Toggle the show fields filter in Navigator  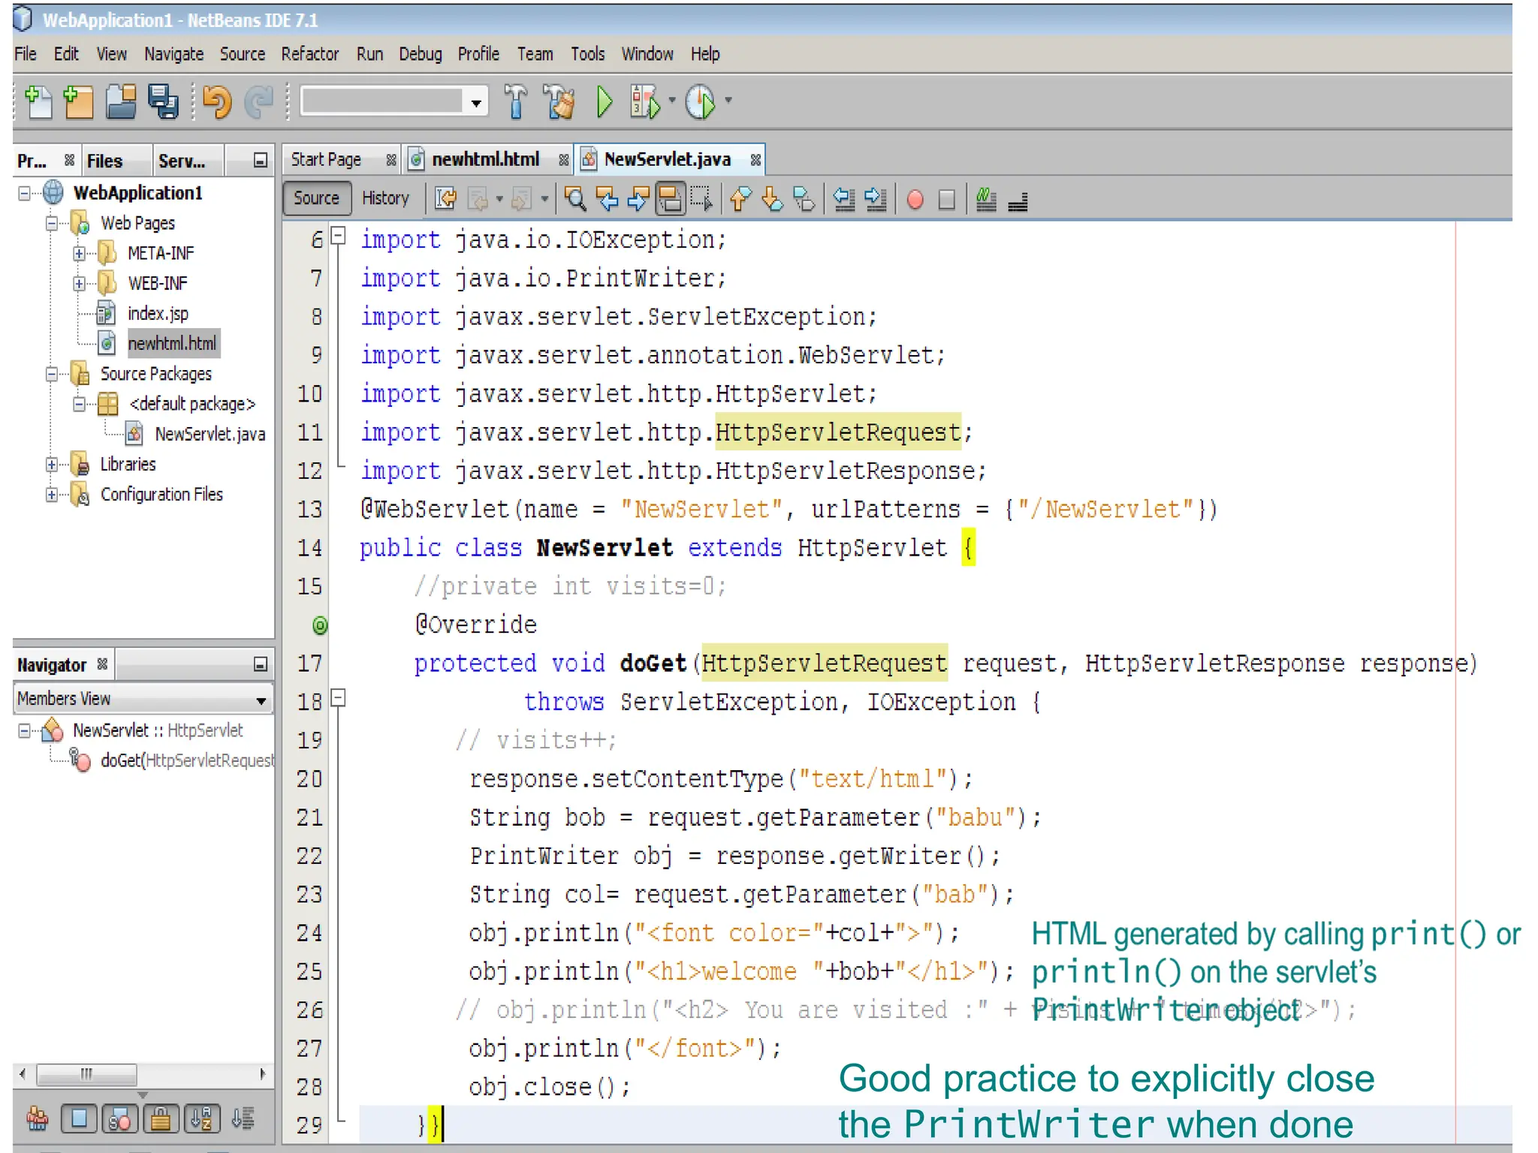coord(79,1119)
